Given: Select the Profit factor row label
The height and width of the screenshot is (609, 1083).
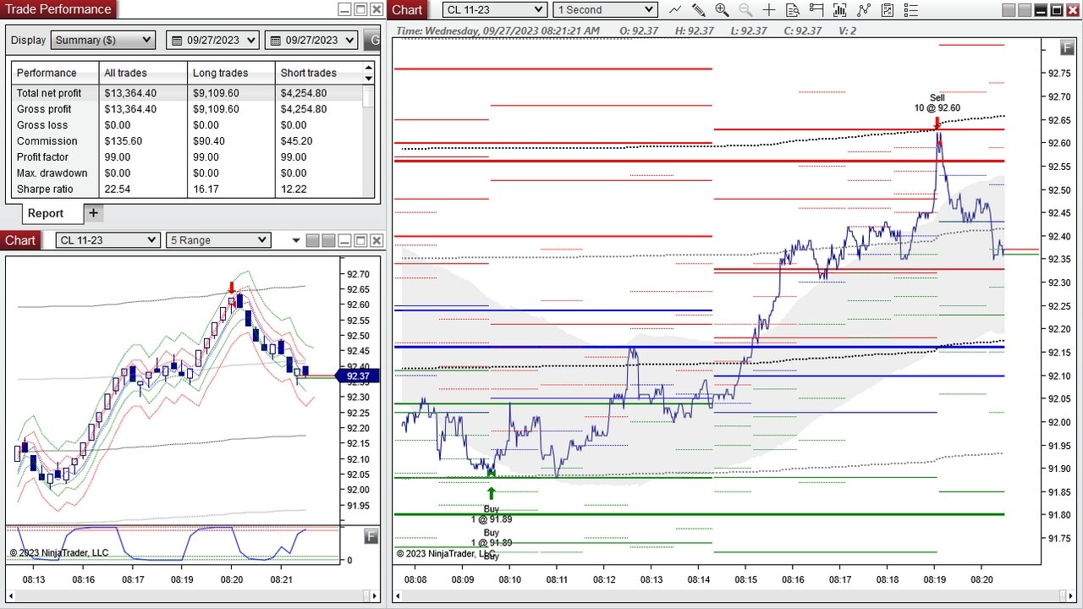Looking at the screenshot, I should coord(44,157).
